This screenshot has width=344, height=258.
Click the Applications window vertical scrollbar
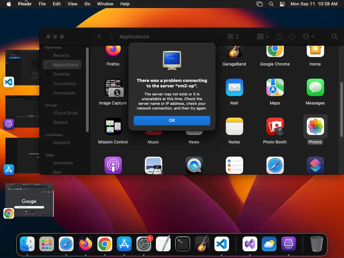(341, 110)
